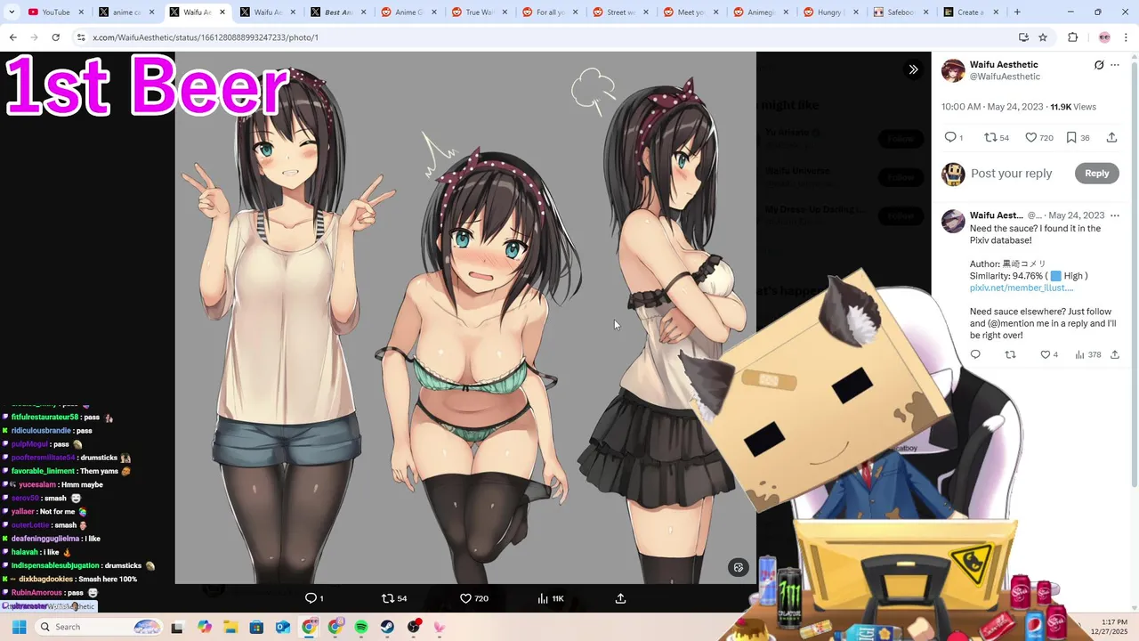Open the pixiv.net member_illust link
Viewport: 1139px width, 641px height.
[x=1022, y=288]
